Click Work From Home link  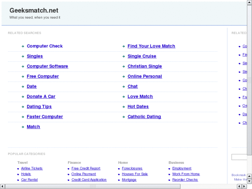coord(186,174)
